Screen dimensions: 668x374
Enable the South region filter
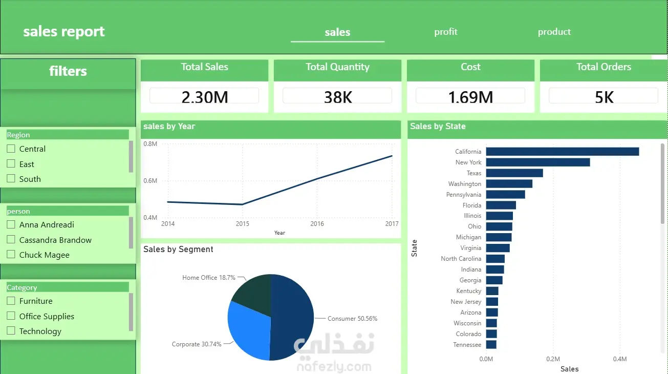[11, 179]
